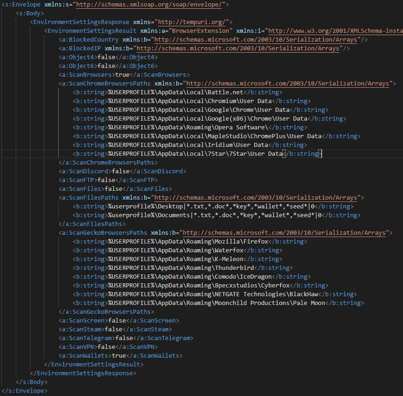Click the closing a:ScanFilesPaths tag
This screenshot has width=403, height=396.
tap(92, 224)
